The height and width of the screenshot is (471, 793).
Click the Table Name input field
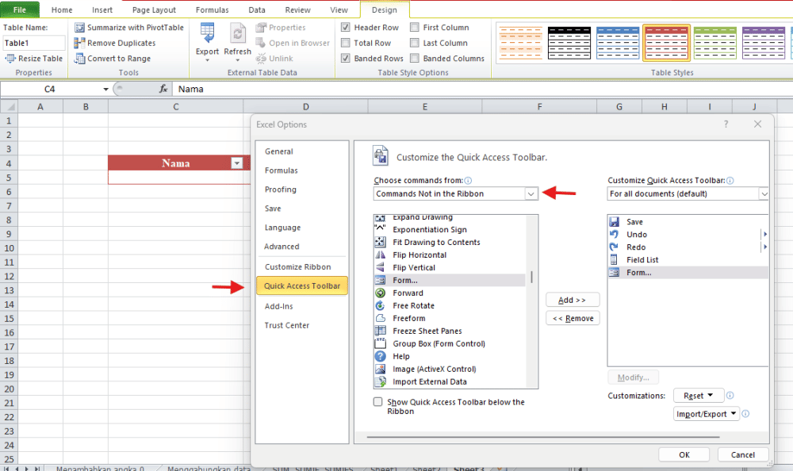pyautogui.click(x=34, y=43)
